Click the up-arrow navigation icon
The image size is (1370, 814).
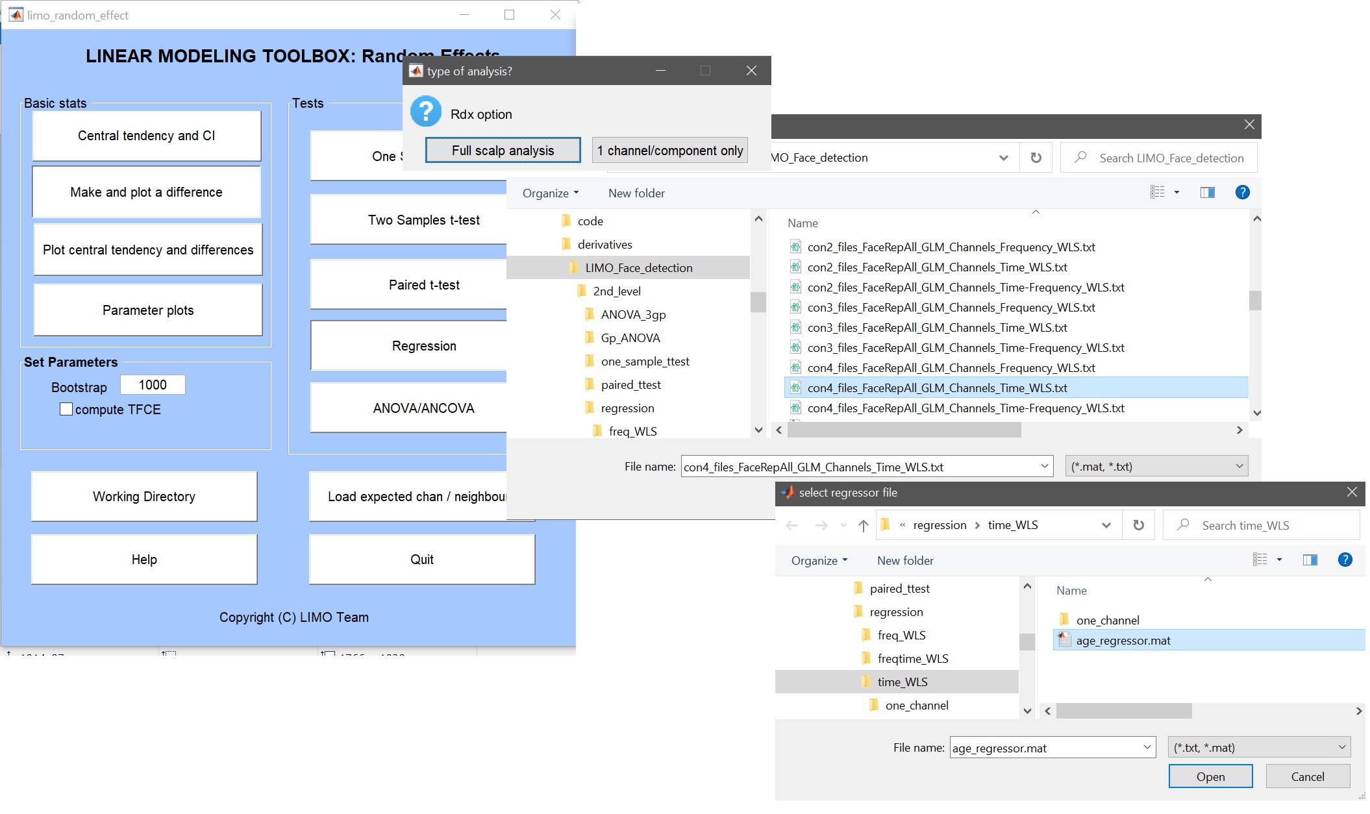pos(863,525)
